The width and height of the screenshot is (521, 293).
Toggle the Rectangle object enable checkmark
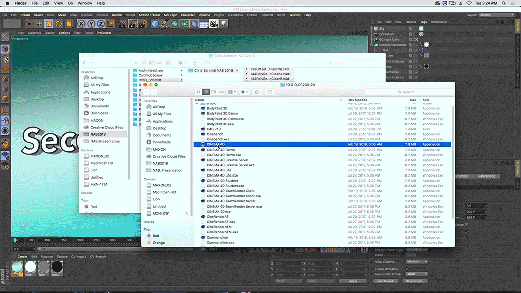click(416, 72)
